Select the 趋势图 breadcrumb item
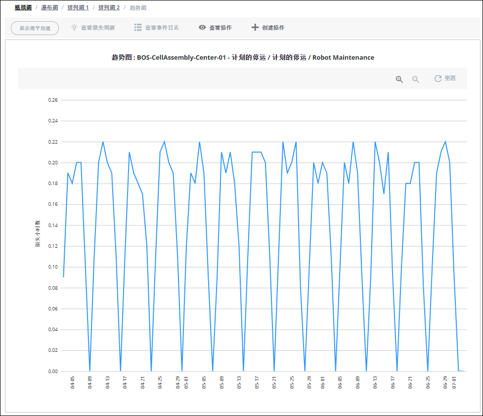This screenshot has width=483, height=416. [138, 8]
